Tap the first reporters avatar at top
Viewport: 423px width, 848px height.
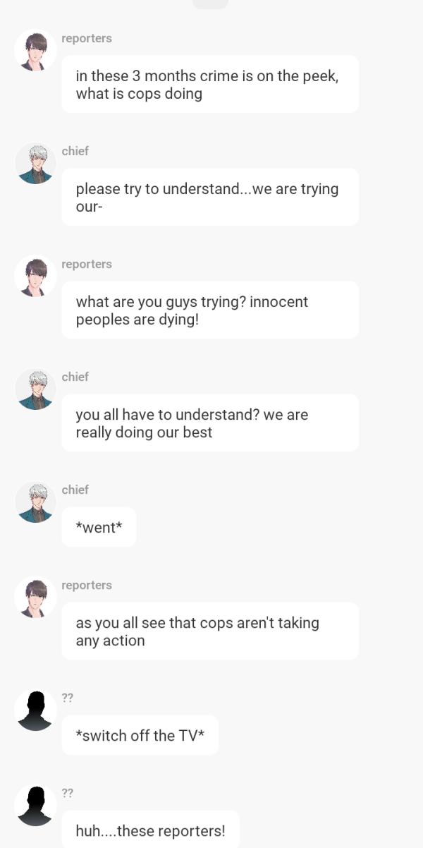pyautogui.click(x=35, y=50)
